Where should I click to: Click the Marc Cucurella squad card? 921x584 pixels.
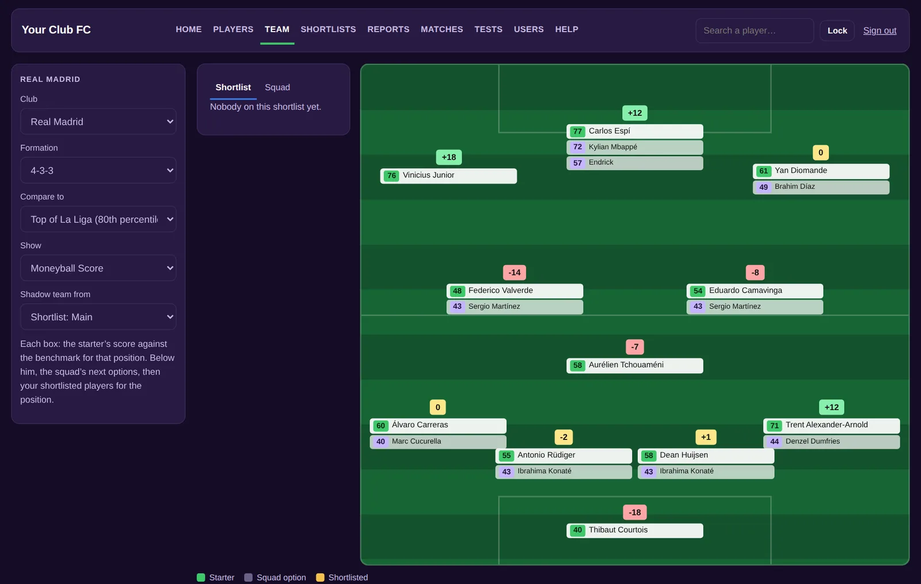click(438, 442)
